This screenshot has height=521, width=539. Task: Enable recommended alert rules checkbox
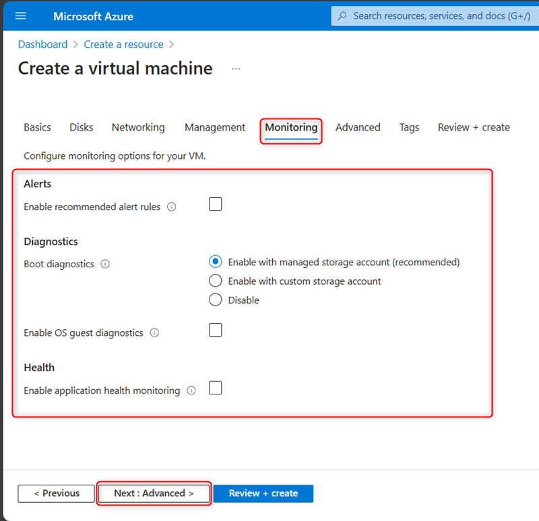(x=215, y=204)
